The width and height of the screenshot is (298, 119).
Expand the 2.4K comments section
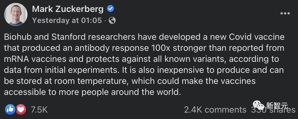click(215, 109)
